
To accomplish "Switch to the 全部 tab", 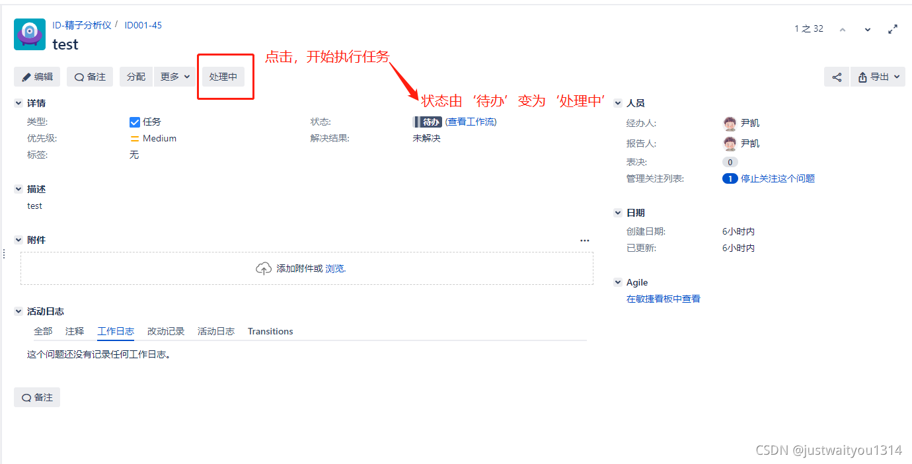I will pos(43,331).
